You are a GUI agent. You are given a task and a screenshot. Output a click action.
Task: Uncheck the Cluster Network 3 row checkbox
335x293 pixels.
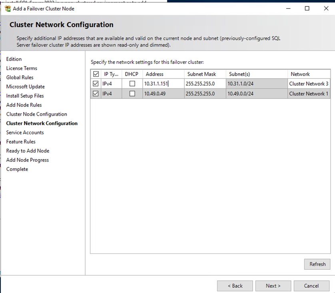point(96,84)
